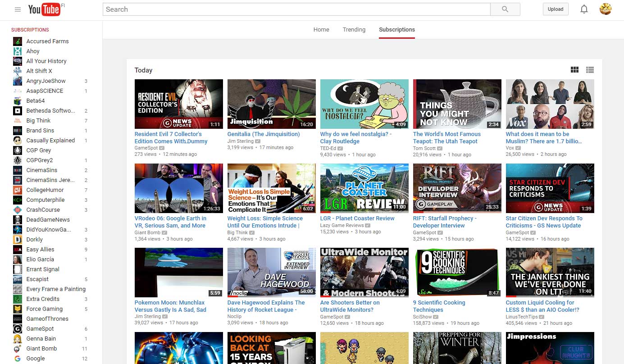The image size is (624, 364).
Task: Click the Dorkly channel icon
Action: 18,239
